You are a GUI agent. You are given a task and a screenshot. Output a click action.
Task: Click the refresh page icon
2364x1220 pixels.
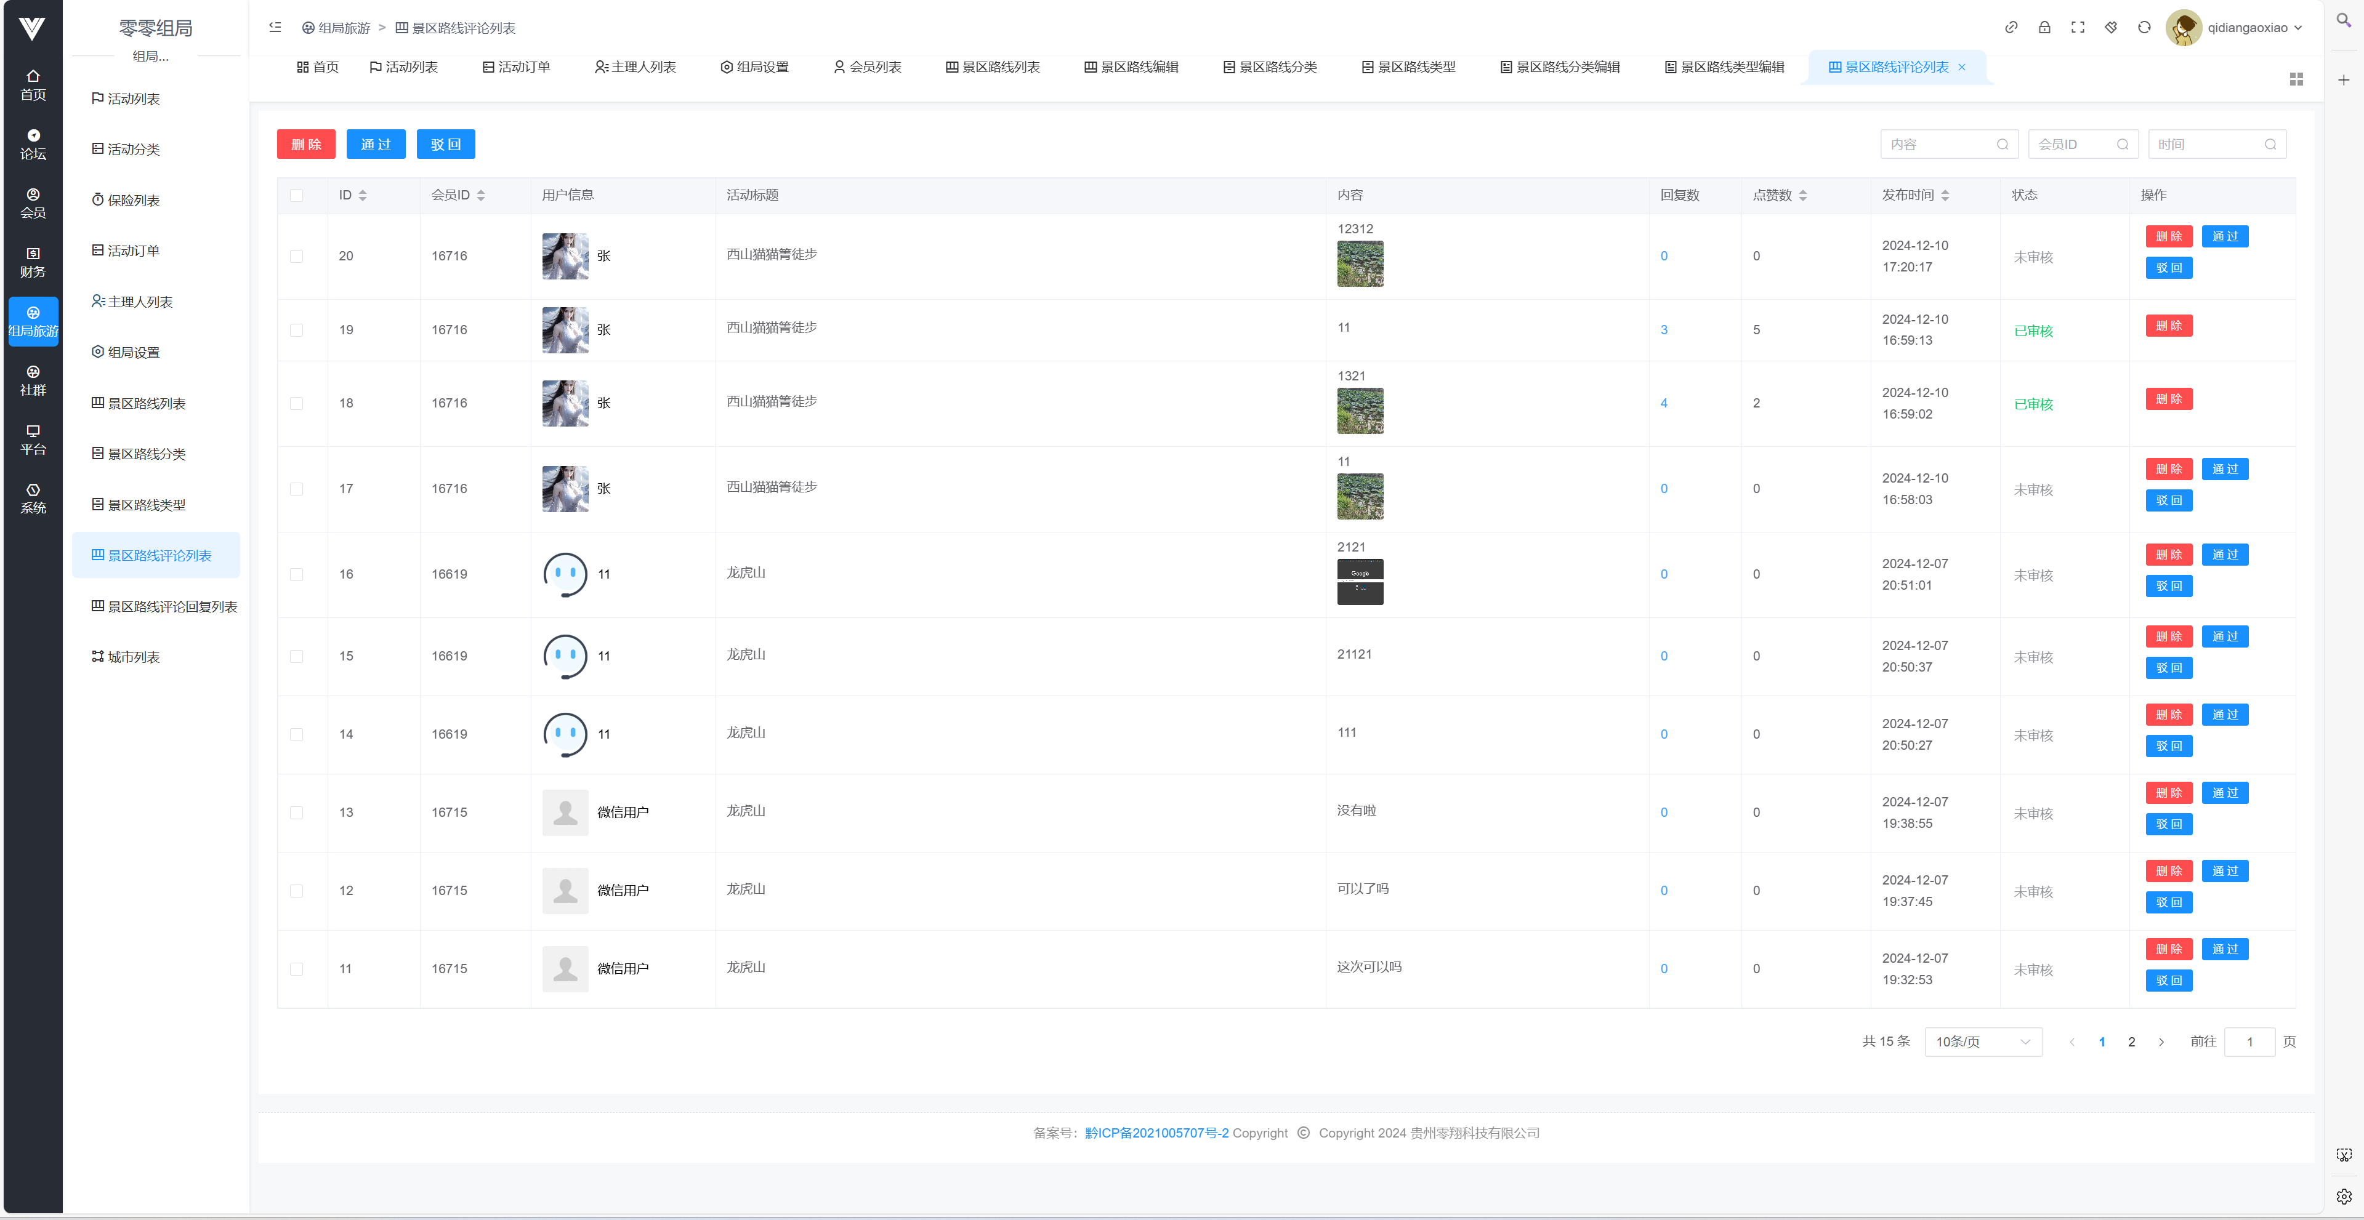pos(2144,28)
